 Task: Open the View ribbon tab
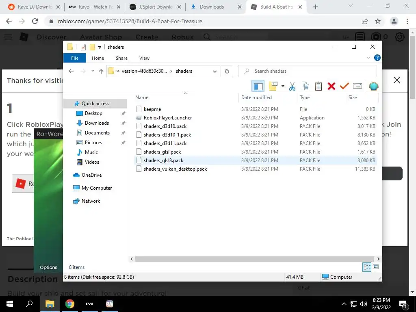(144, 58)
